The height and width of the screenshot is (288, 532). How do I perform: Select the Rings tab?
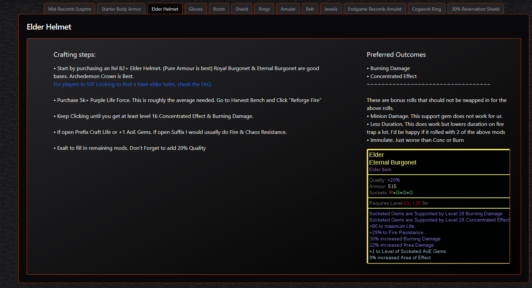point(265,9)
